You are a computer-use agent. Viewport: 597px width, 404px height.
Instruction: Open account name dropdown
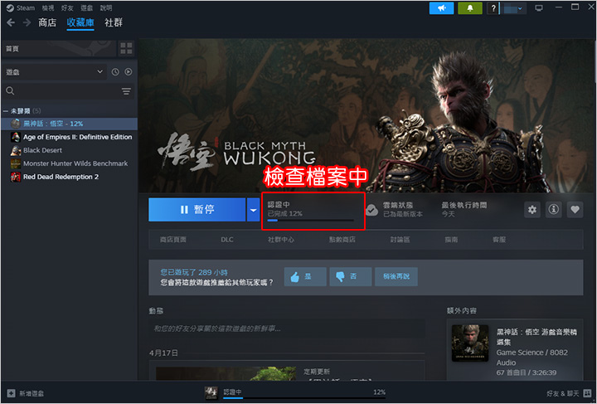point(513,8)
